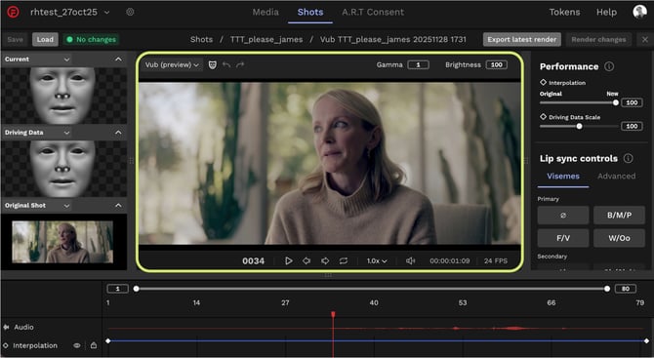The width and height of the screenshot is (654, 358).
Task: Open the Original Shot panel dropdown
Action: [66, 206]
